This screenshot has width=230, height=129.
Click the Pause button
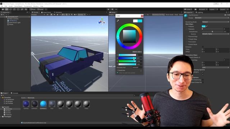pyautogui.click(x=112, y=9)
